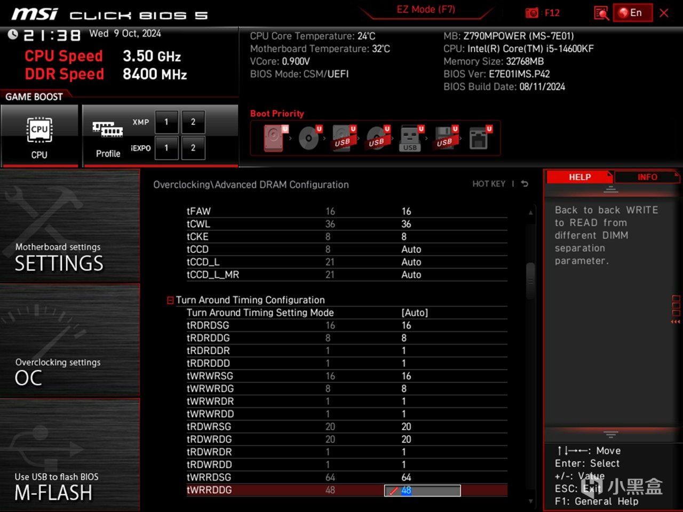The height and width of the screenshot is (512, 683).
Task: Select the tWRRDSG timing row
Action: (x=347, y=477)
